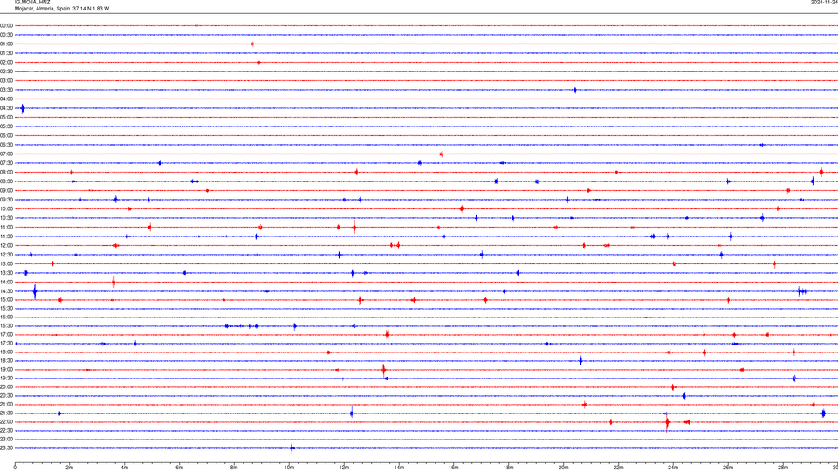Select the '22:30' trace time label
The width and height of the screenshot is (838, 471).
(x=6, y=430)
